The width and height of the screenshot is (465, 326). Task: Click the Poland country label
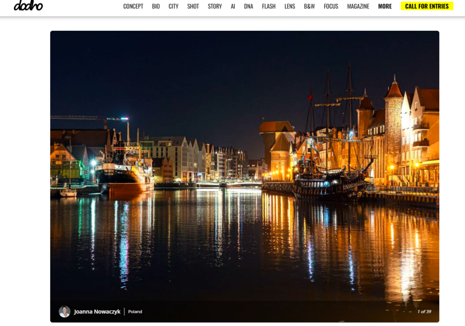coord(135,311)
